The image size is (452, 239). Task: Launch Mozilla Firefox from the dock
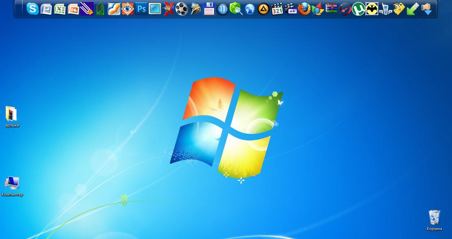click(304, 9)
